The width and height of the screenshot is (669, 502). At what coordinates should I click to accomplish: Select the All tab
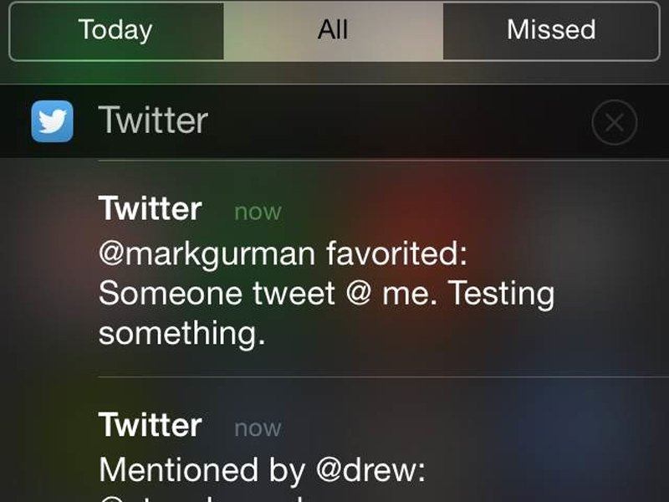tap(333, 31)
